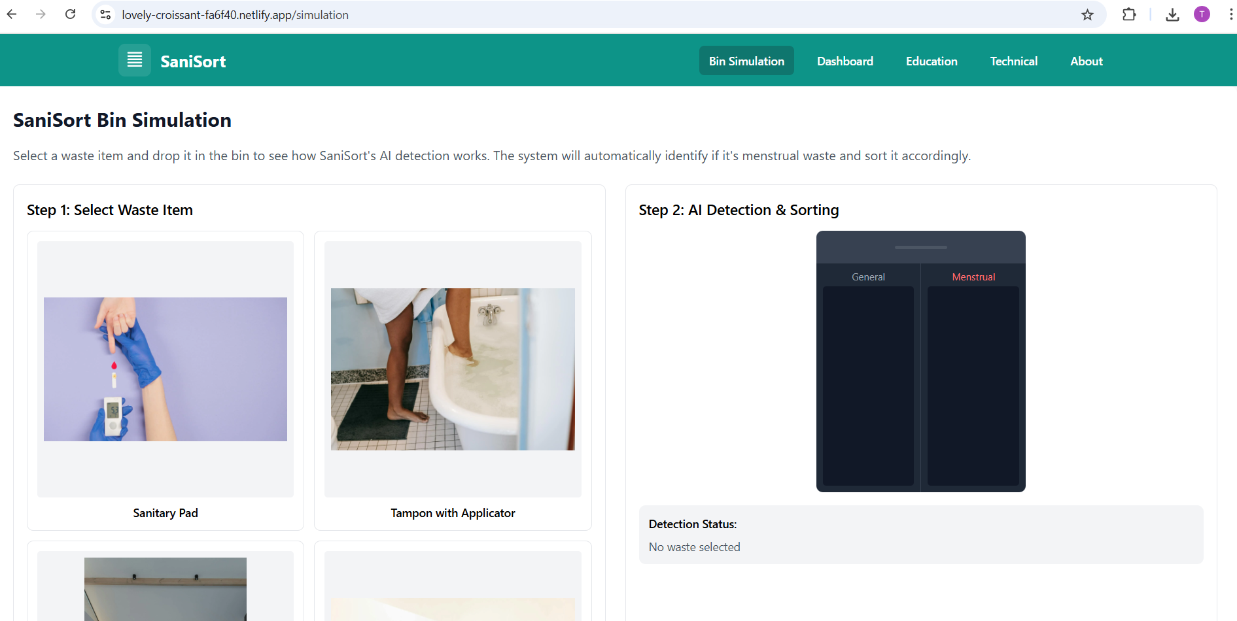Open site information icon in address bar
The width and height of the screenshot is (1237, 621).
tap(105, 14)
